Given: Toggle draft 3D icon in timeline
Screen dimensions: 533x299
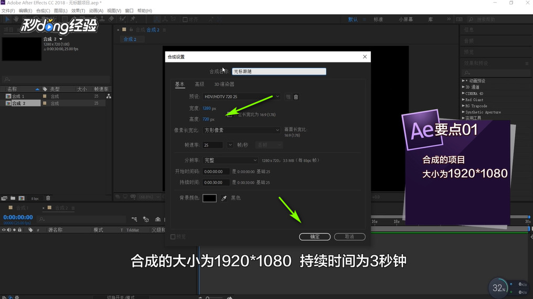Looking at the screenshot, I should point(146,219).
